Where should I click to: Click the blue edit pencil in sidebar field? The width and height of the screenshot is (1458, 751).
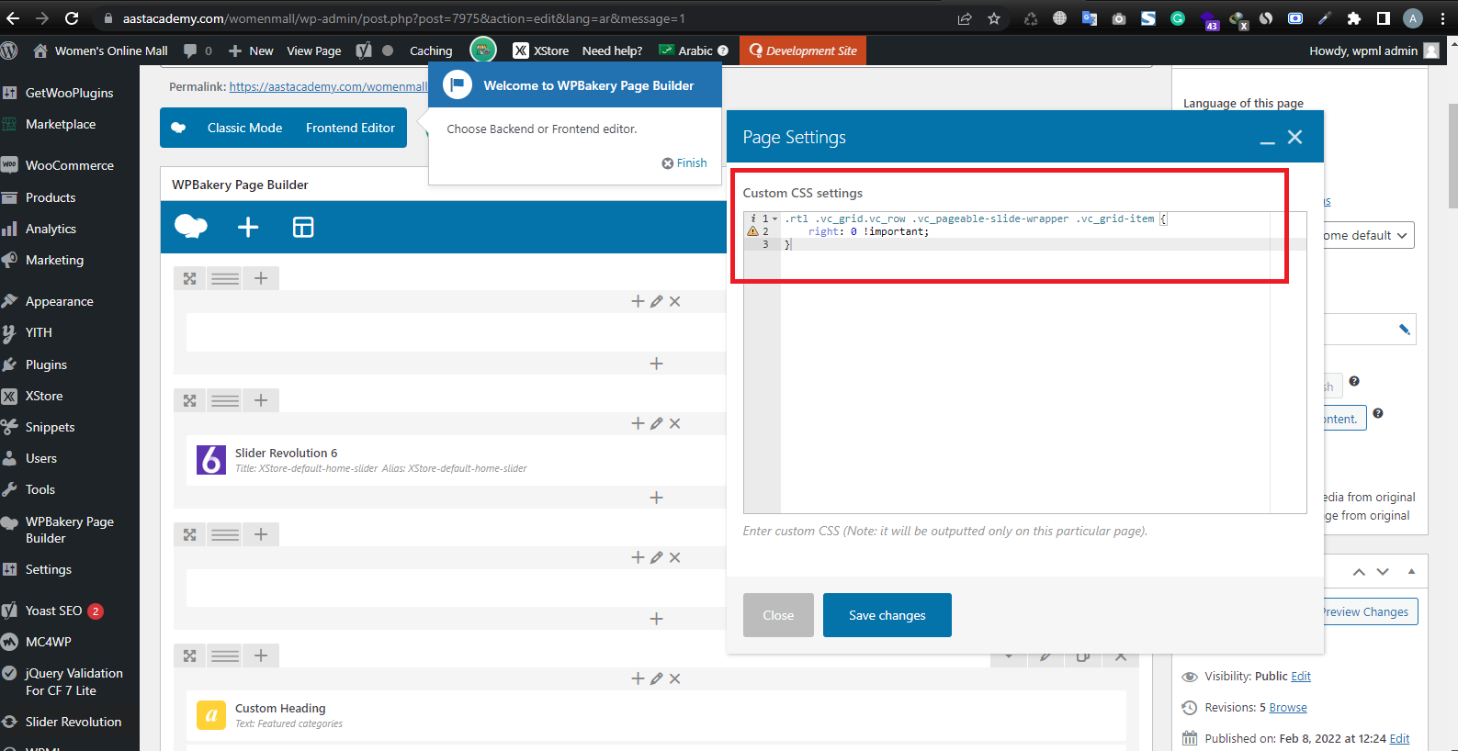(1404, 330)
